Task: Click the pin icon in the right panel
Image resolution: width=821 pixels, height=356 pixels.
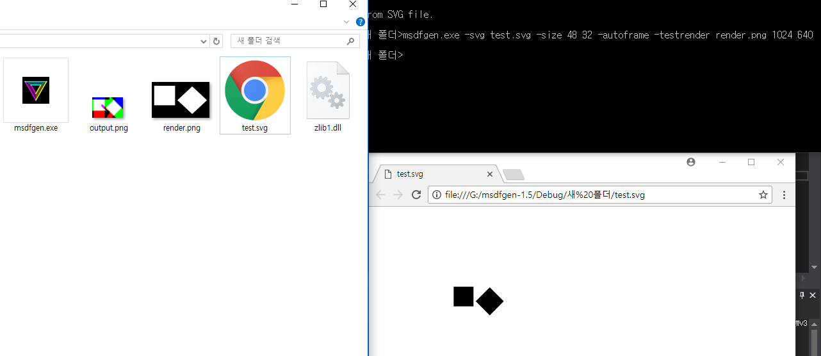Action: coord(802,295)
